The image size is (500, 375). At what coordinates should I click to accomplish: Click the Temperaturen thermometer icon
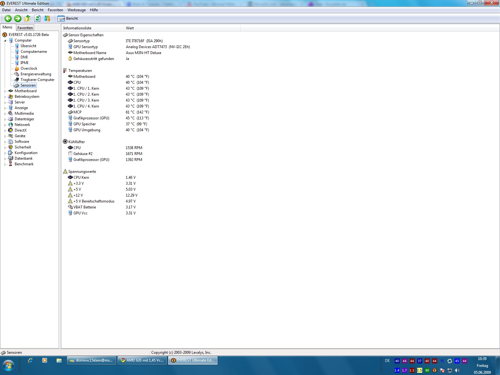[65, 71]
